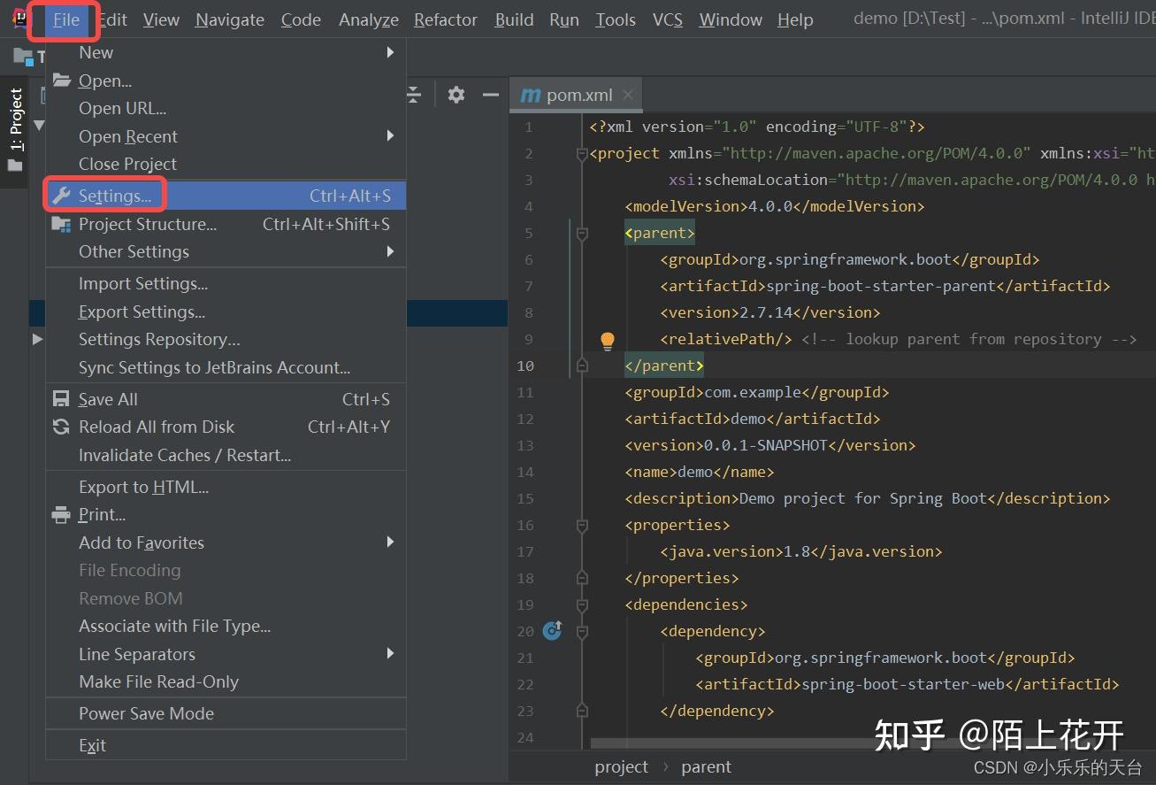This screenshot has width=1156, height=785.
Task: Select Associate with File Type...
Action: coord(226,626)
